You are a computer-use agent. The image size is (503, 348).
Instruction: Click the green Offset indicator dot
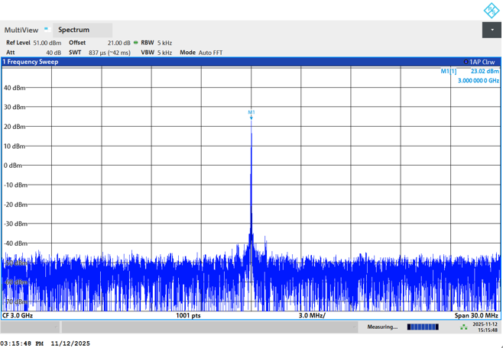pyautogui.click(x=136, y=43)
